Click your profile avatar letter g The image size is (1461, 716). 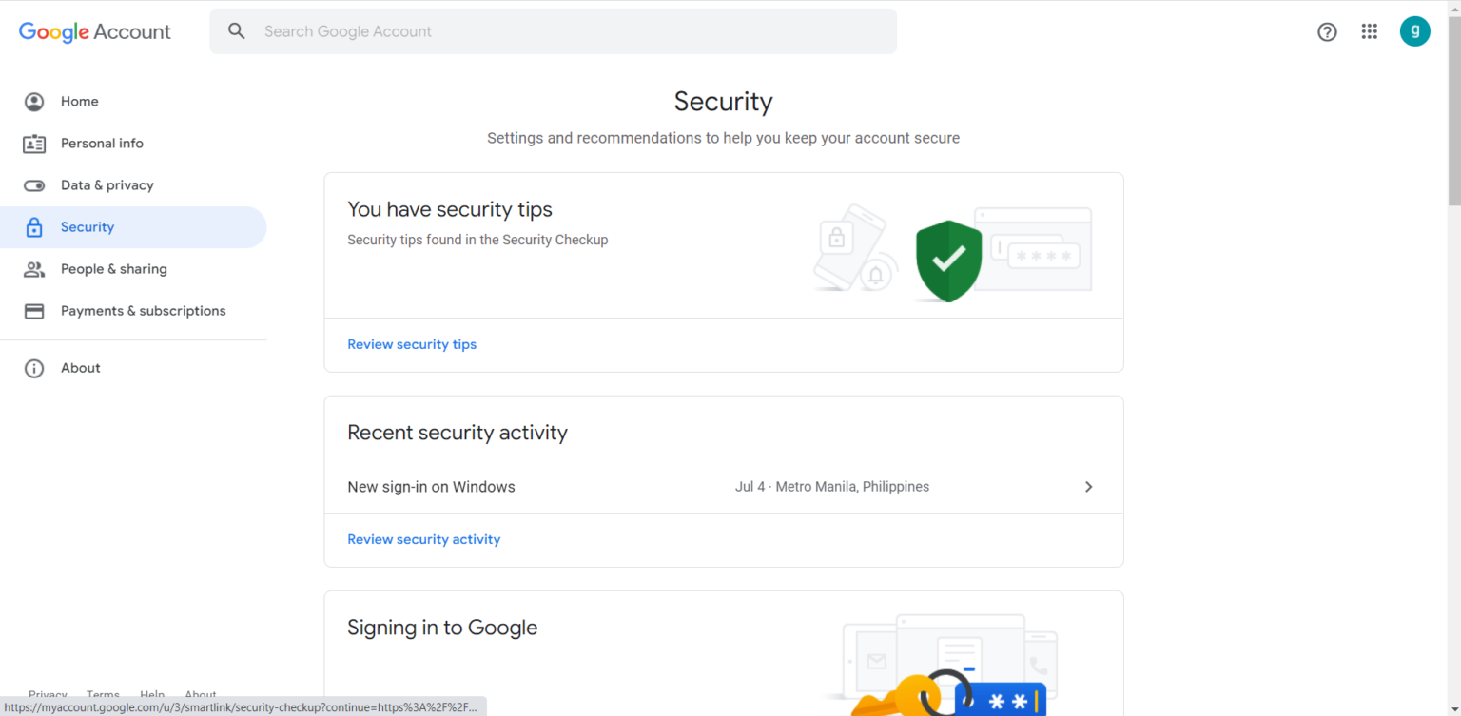[x=1415, y=30]
